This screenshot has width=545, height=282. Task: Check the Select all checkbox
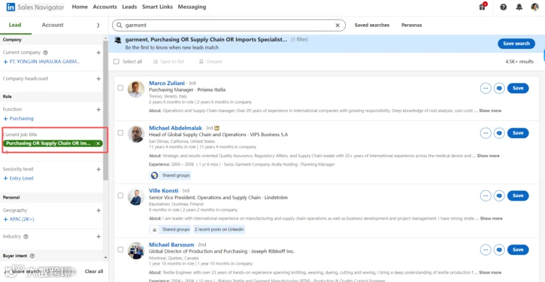[116, 62]
